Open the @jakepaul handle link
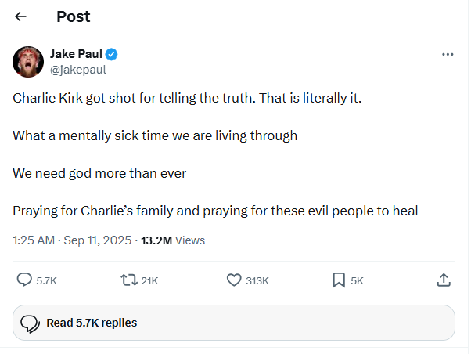The height and width of the screenshot is (354, 471). click(77, 69)
